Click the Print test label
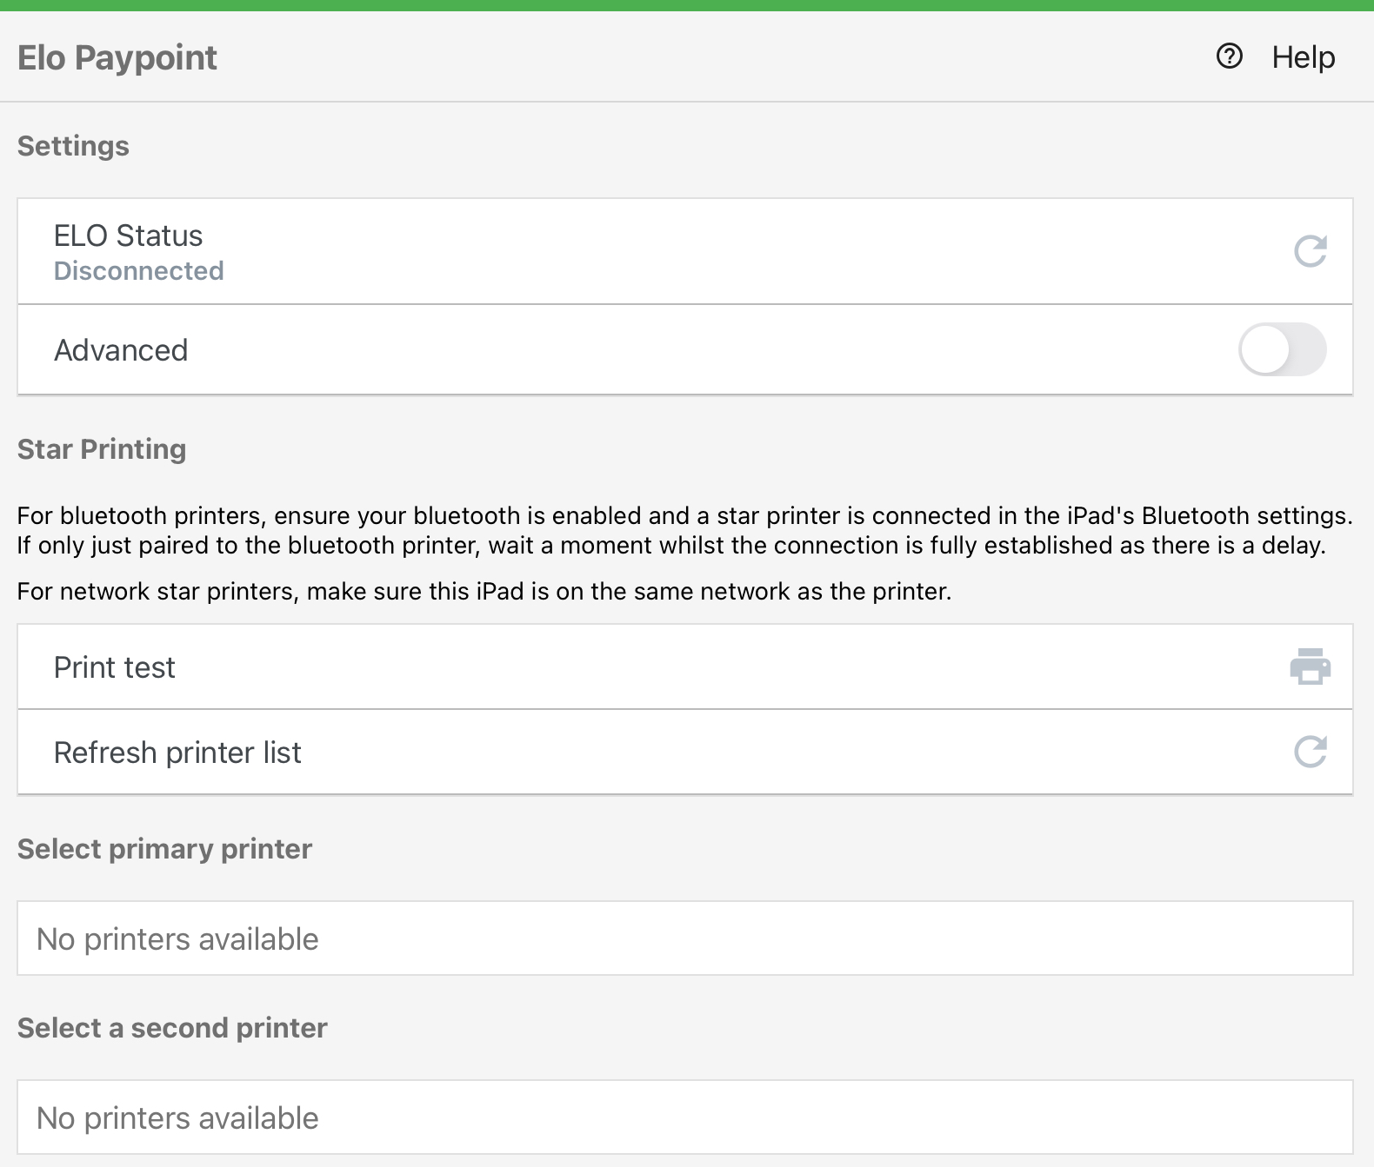 click(x=115, y=667)
